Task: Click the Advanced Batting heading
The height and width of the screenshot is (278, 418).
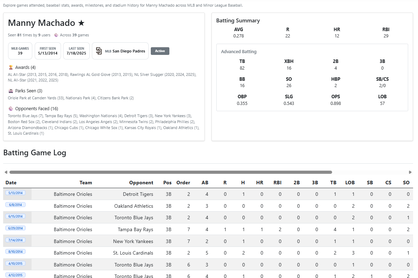Action: (238, 51)
